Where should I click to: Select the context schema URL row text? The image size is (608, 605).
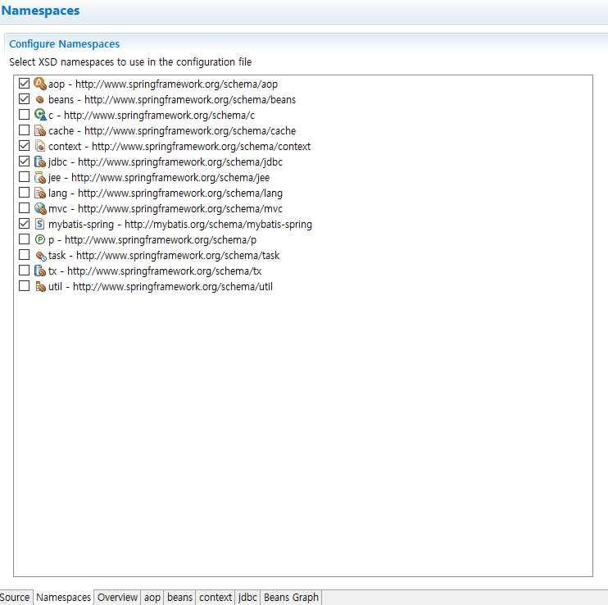pyautogui.click(x=179, y=146)
